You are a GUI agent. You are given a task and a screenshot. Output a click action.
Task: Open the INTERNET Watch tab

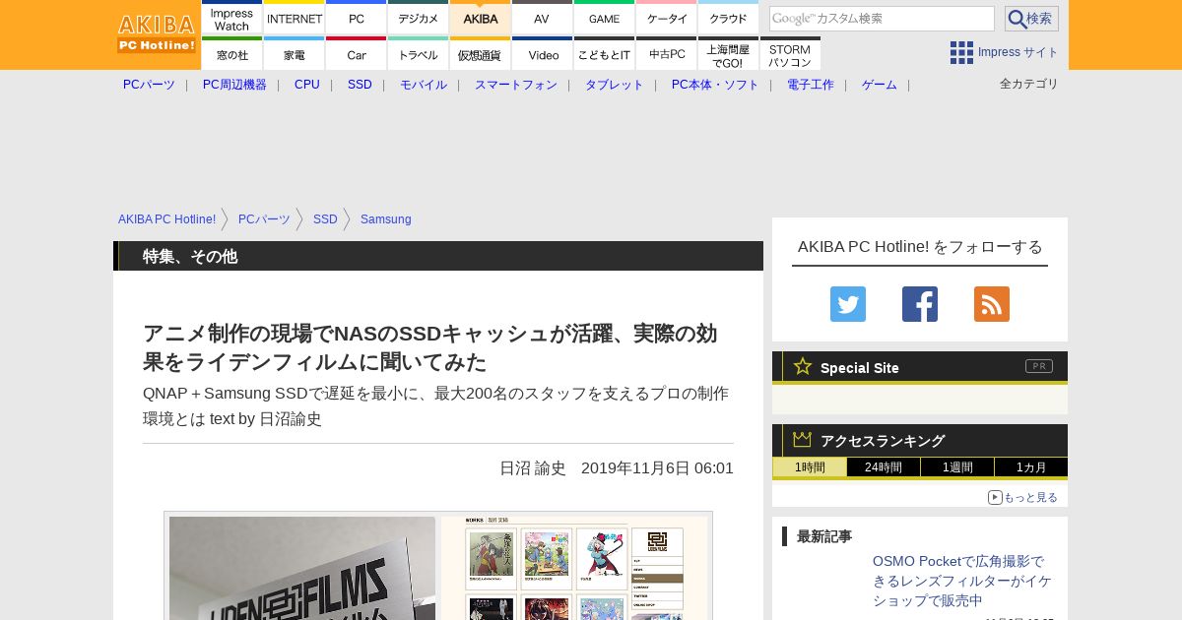[294, 18]
